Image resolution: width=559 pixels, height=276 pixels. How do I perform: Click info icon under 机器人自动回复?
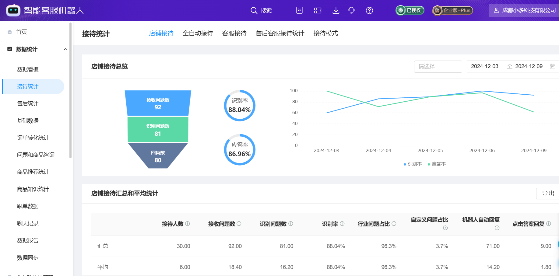[x=497, y=228]
